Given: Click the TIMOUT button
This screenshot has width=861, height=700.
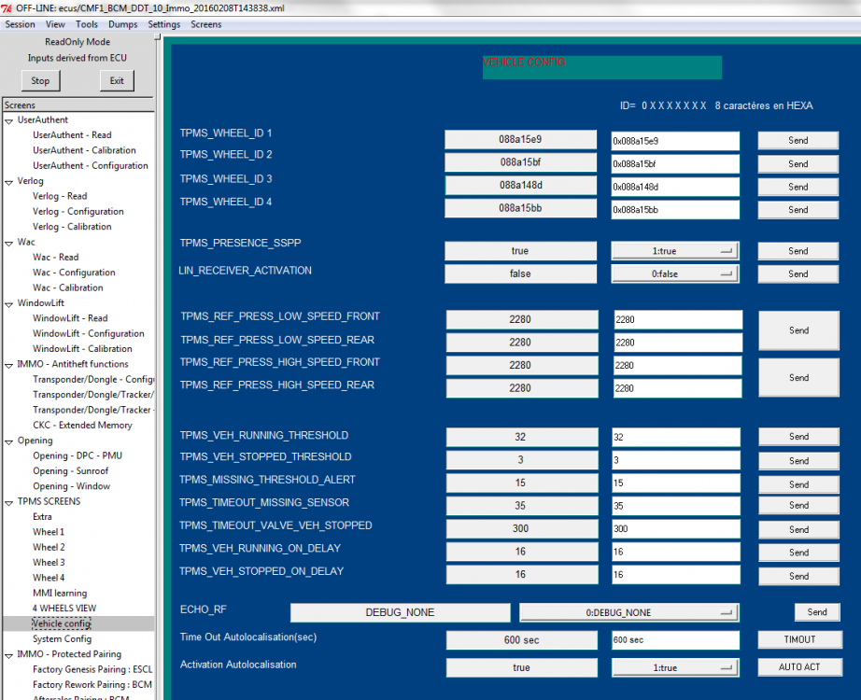Looking at the screenshot, I should 799,639.
